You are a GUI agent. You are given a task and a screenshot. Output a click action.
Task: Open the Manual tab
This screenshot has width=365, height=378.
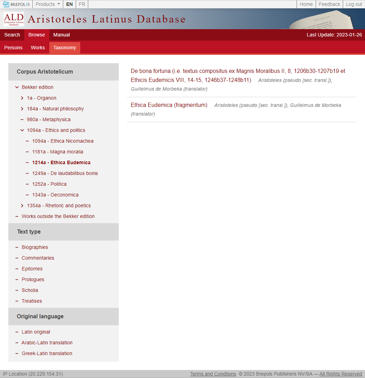point(61,35)
